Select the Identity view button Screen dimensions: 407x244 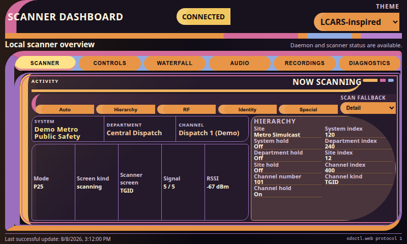247,109
